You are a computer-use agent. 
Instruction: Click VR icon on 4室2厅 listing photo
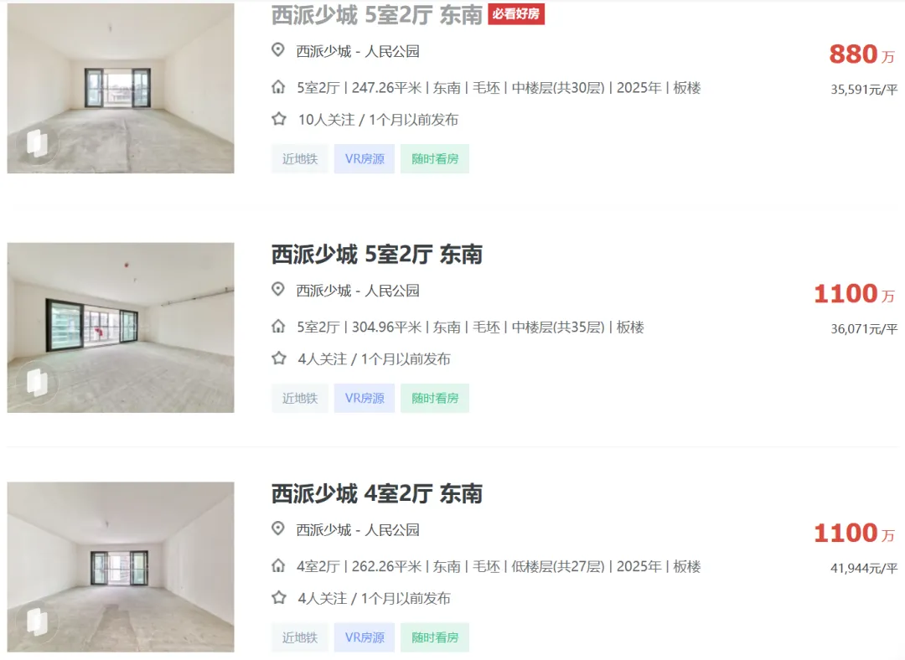point(37,621)
